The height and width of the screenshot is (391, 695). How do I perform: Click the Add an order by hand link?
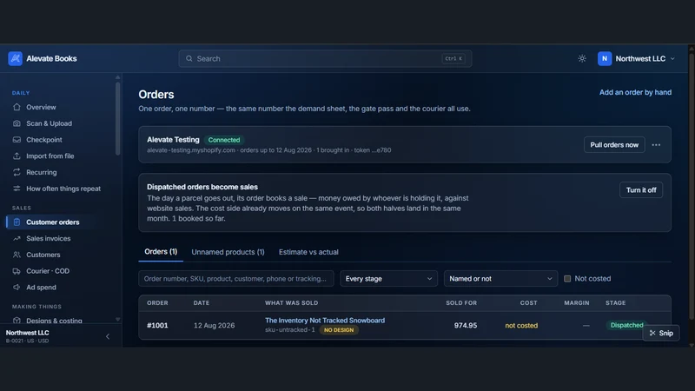point(635,92)
